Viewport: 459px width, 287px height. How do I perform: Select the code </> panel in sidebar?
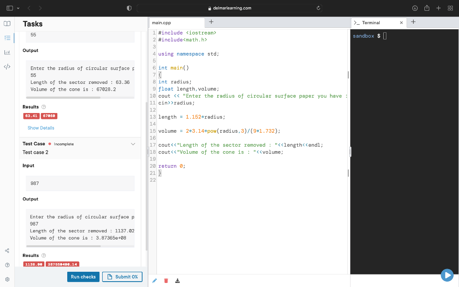[7, 67]
